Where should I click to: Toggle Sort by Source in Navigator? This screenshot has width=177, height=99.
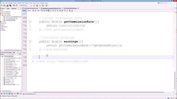point(20,94)
